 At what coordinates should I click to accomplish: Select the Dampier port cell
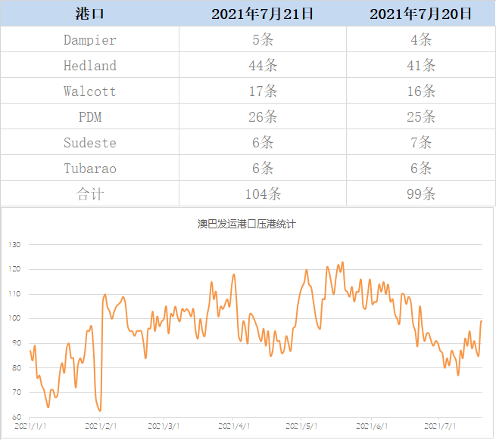[90, 40]
